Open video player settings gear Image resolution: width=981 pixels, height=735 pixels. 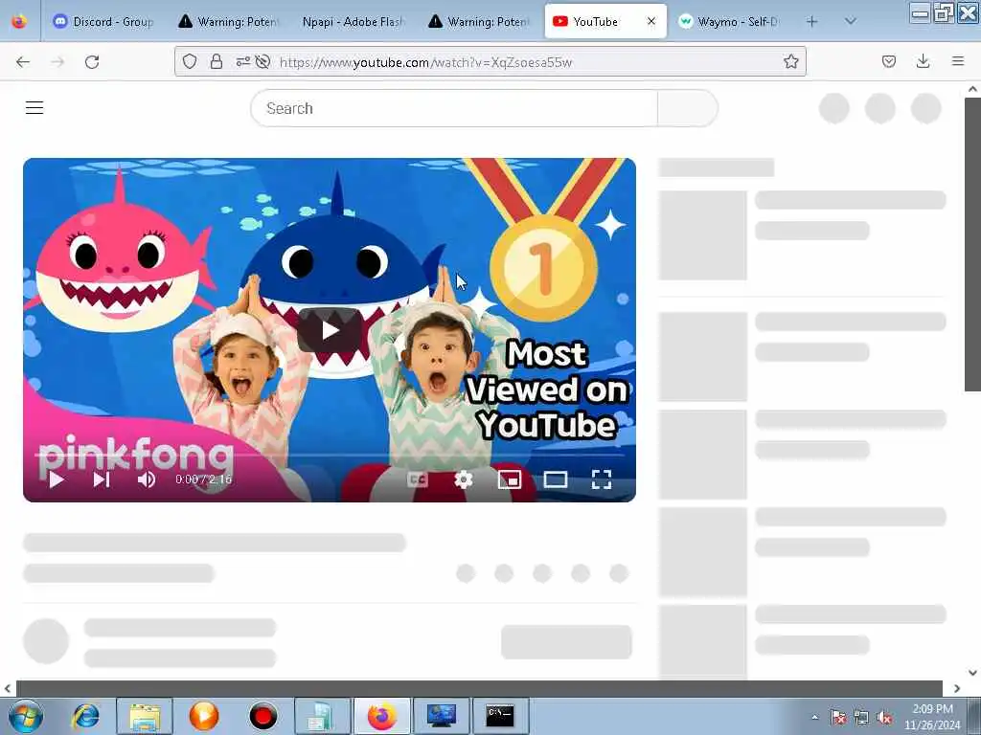[463, 480]
